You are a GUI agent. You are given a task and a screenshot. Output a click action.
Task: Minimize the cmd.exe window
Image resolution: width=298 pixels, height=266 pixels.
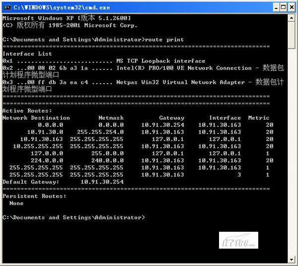click(x=276, y=7)
